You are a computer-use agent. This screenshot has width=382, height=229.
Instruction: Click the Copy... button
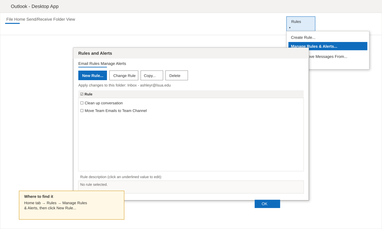coord(152,76)
